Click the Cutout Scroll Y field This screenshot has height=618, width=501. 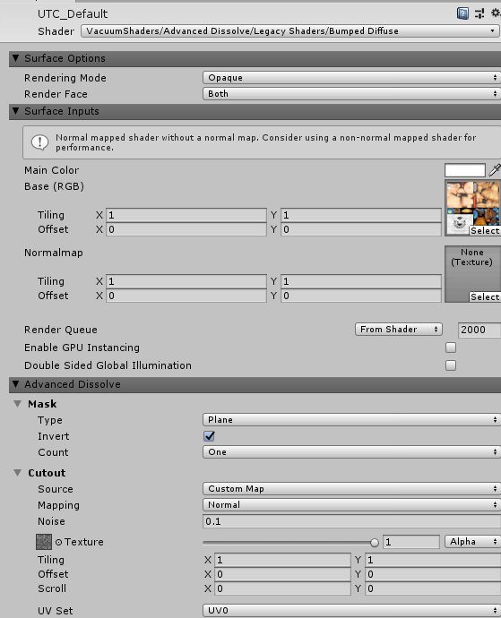[433, 588]
